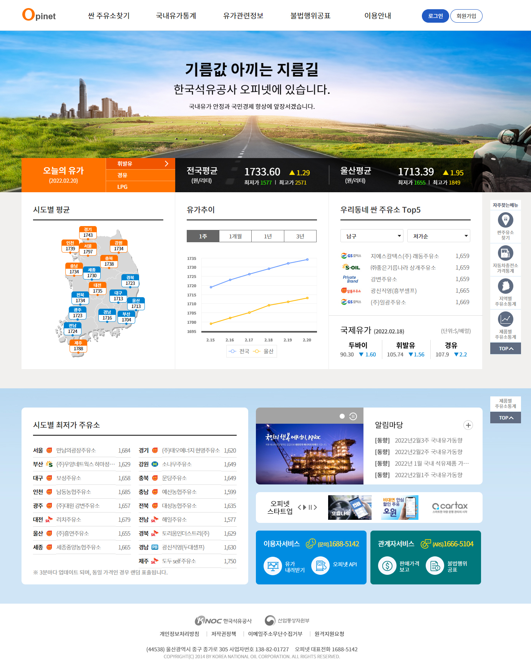This screenshot has width=531, height=669.
Task: Open the 싼주유소 찾기 sidebar shortcut icon
Action: (x=505, y=220)
